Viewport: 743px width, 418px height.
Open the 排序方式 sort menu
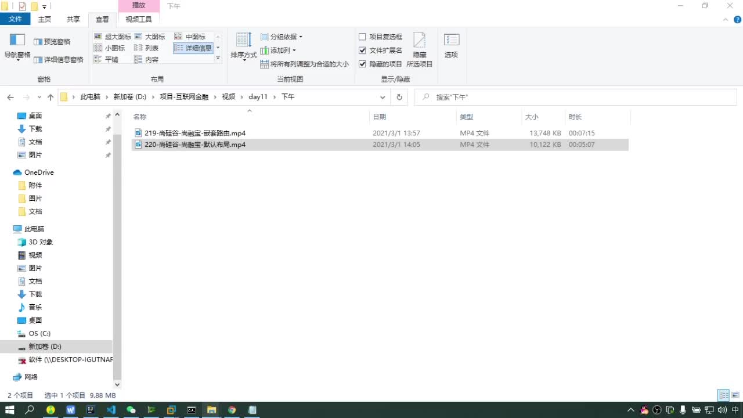pyautogui.click(x=244, y=46)
